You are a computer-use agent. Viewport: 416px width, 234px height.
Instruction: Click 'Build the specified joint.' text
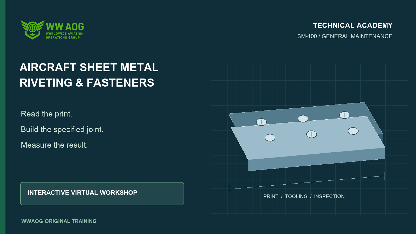[62, 129]
